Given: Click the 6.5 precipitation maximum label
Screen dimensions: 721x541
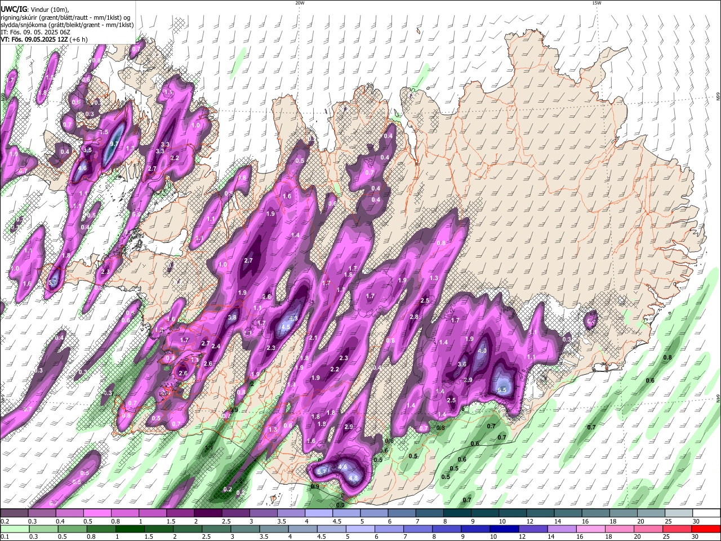Looking at the screenshot, I should click(503, 390).
